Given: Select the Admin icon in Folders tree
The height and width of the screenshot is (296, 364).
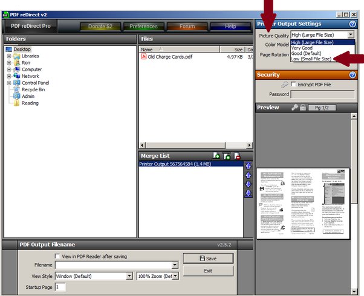Looking at the screenshot, I should pyautogui.click(x=17, y=96).
